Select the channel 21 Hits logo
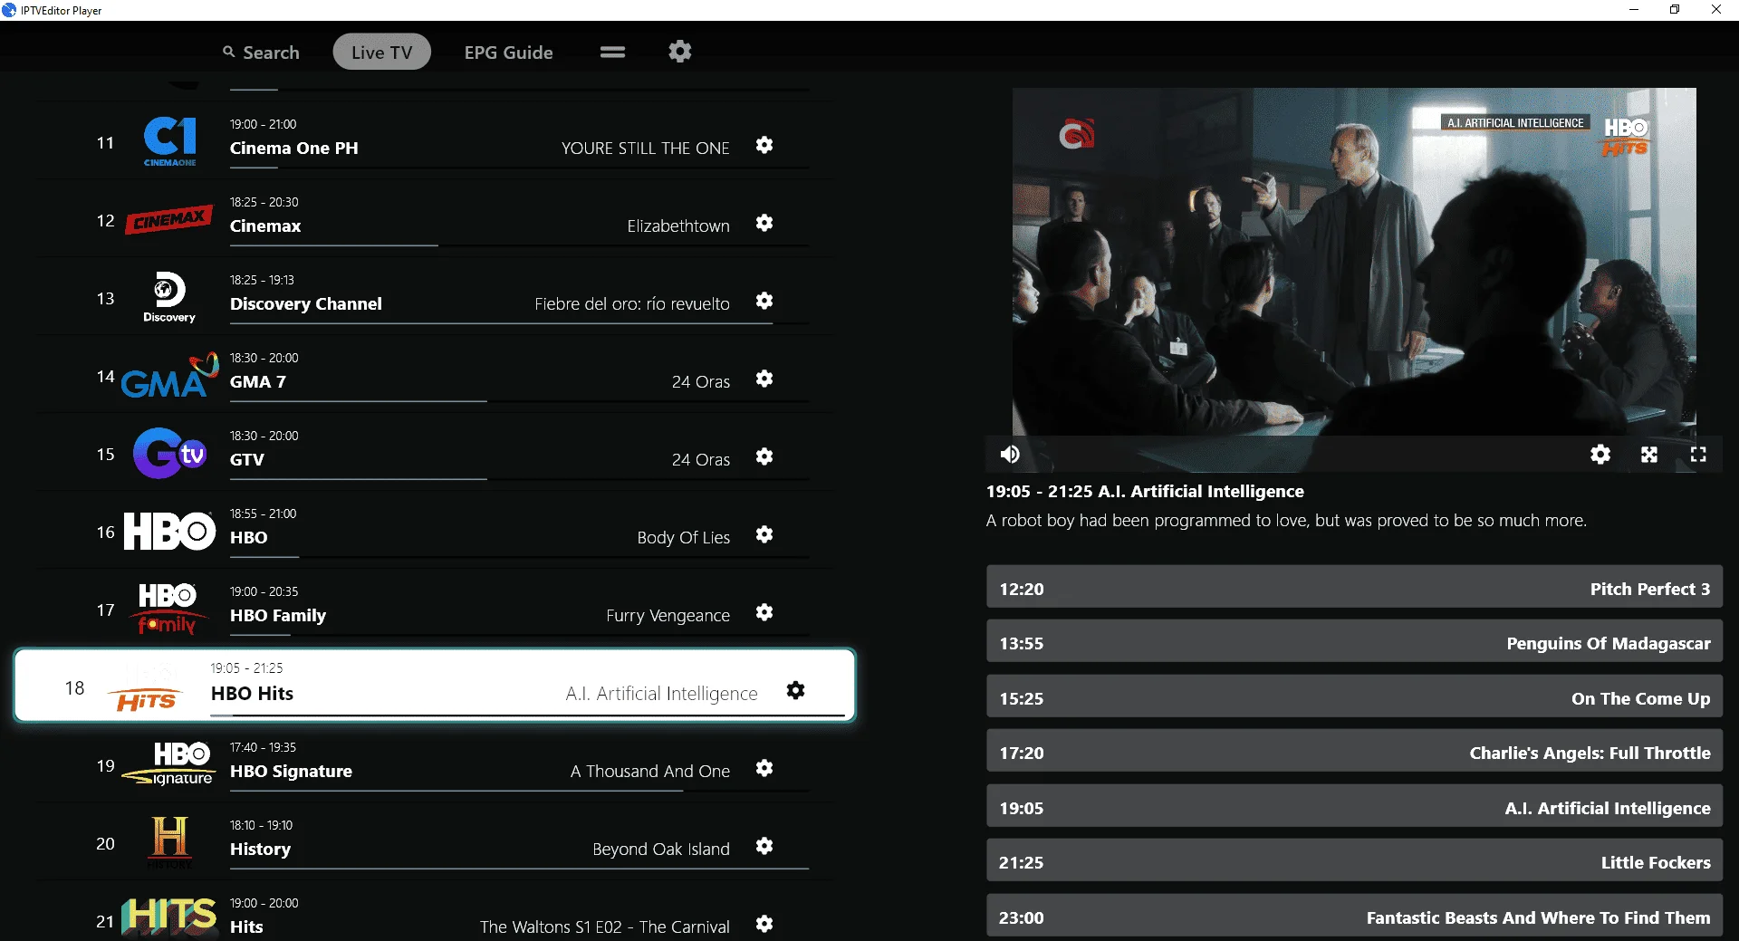 (x=169, y=917)
